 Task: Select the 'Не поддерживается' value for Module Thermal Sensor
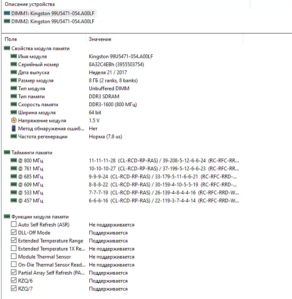pos(112,257)
